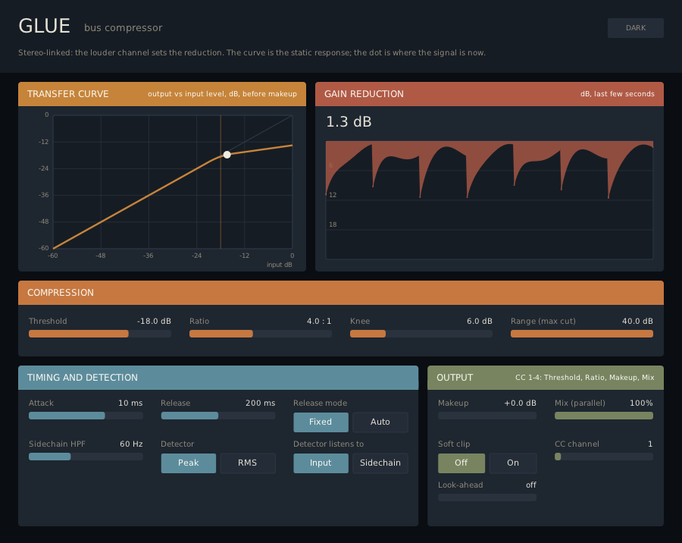Click the TRANSFER CURVE panel header
This screenshot has height=543, width=682.
[162, 94]
